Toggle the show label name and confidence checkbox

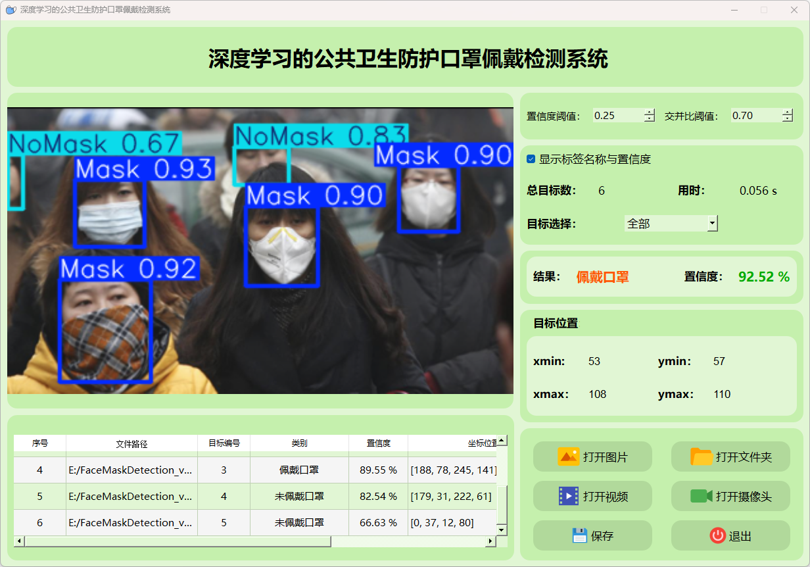point(531,159)
